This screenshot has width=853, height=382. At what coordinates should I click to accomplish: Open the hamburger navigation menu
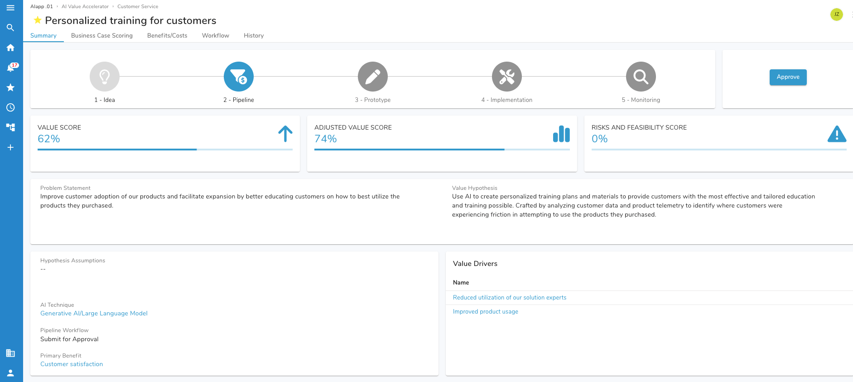(10, 8)
